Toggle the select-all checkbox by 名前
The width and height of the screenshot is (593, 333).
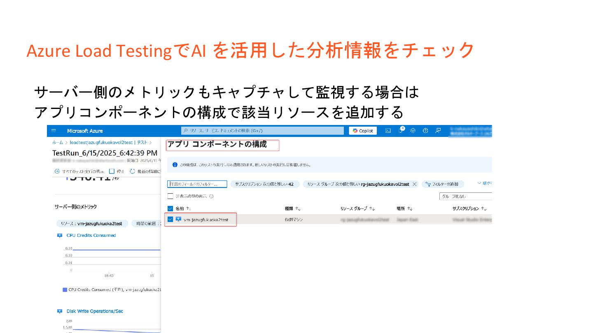coord(170,208)
